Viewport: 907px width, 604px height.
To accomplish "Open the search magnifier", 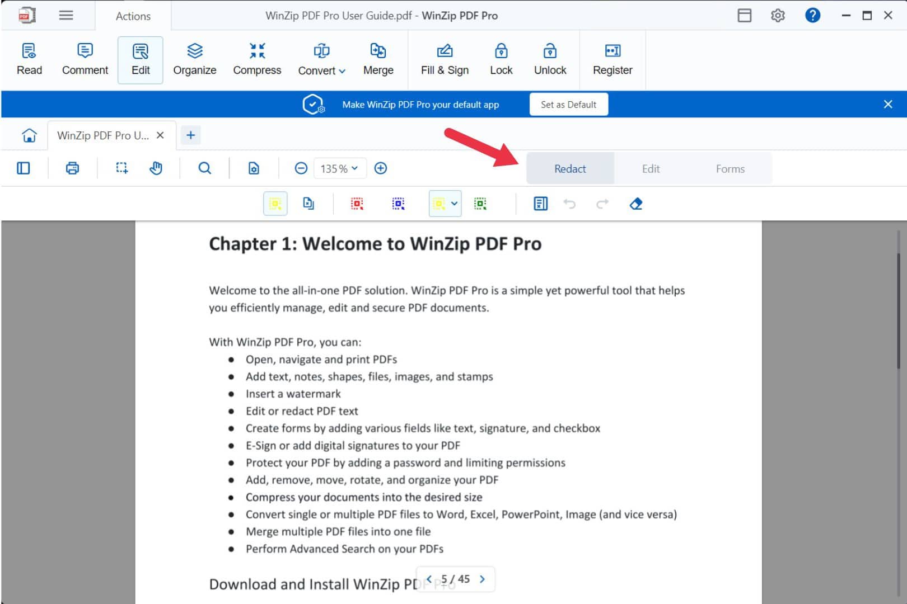I will pyautogui.click(x=205, y=168).
